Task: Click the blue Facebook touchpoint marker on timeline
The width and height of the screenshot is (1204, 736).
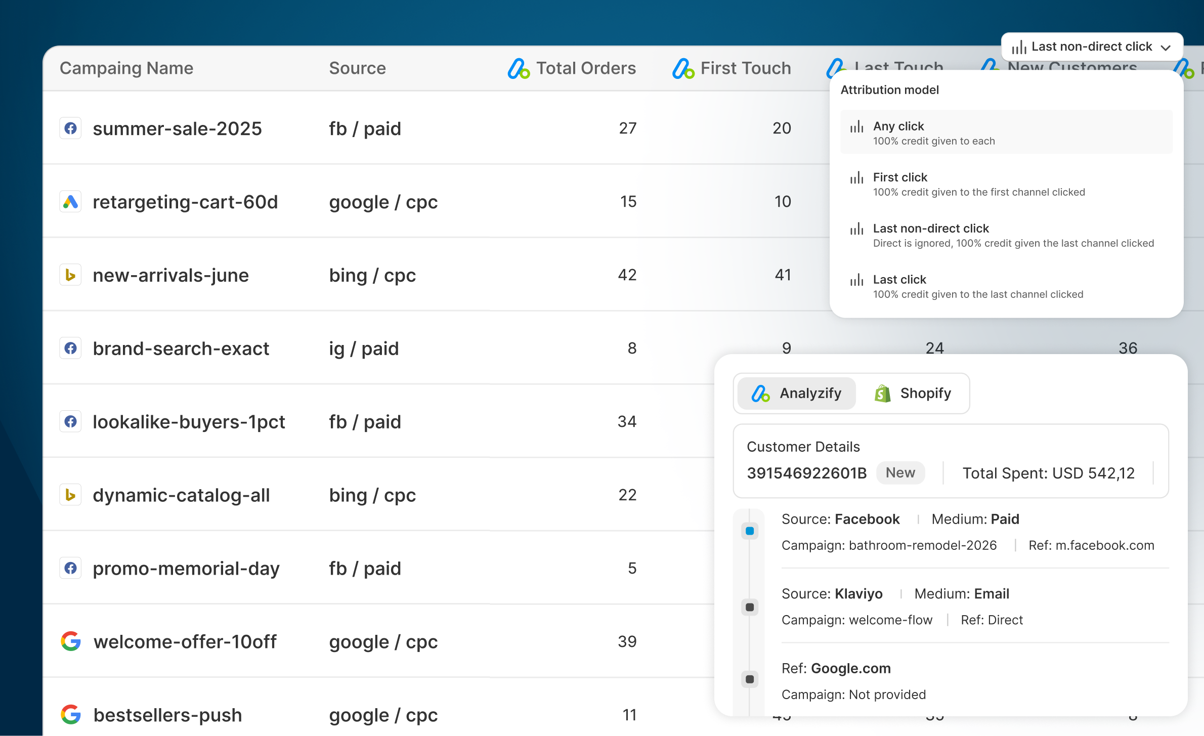Action: [x=749, y=531]
